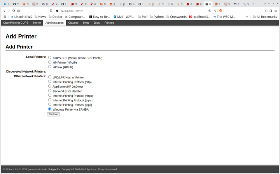Select HP Fax (HPLIP) option
This screenshot has height=174, width=280.
pyautogui.click(x=50, y=67)
